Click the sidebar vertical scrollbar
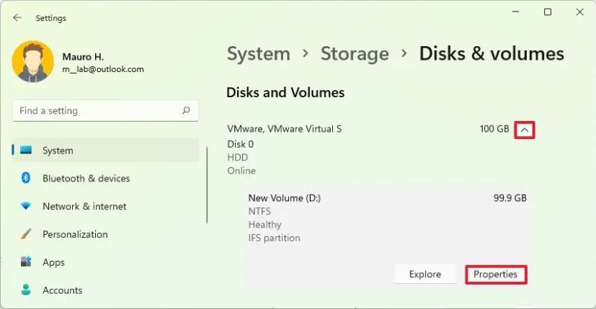Screen dimensions: 596x309 tap(208, 186)
